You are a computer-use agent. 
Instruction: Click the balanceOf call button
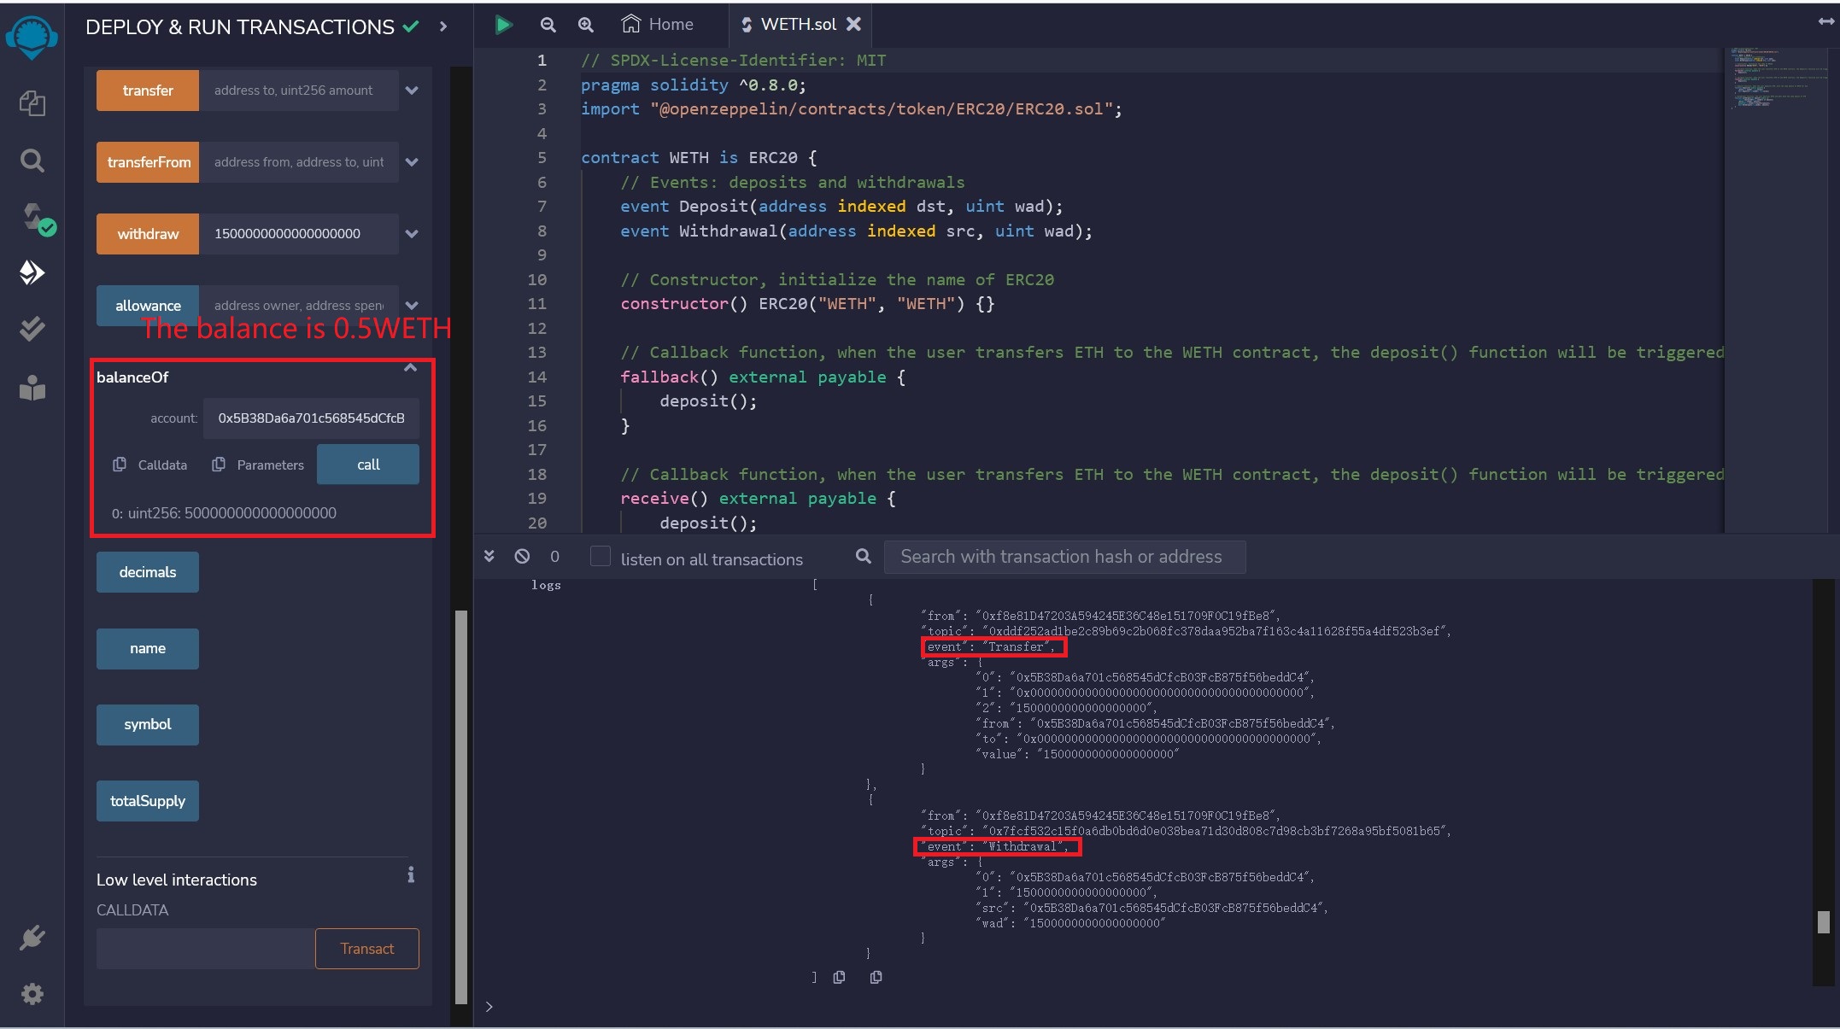coord(368,465)
